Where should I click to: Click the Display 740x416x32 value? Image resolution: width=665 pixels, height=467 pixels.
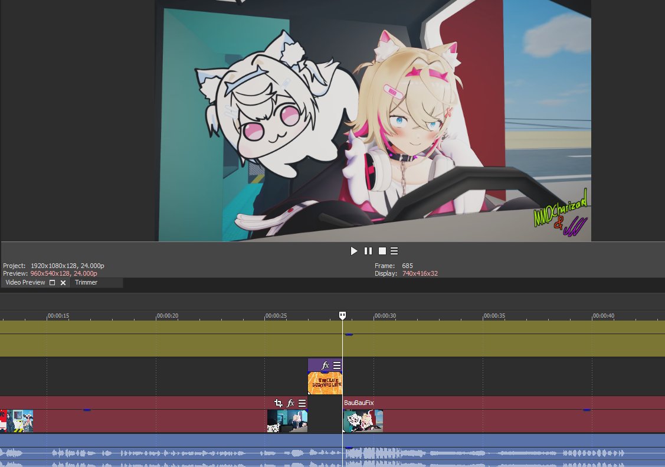(420, 273)
